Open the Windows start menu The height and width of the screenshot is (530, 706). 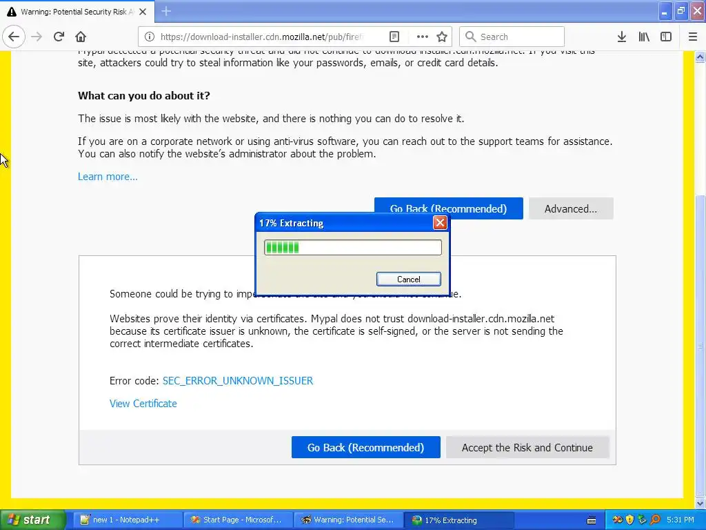click(32, 520)
